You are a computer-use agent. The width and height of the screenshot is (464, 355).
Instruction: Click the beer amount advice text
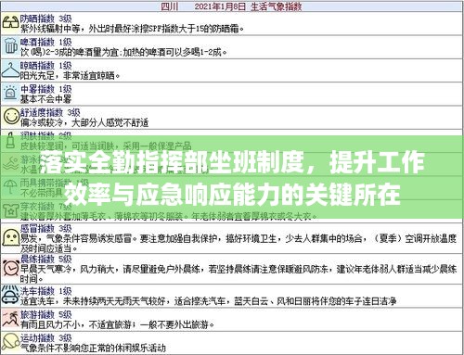click(x=123, y=52)
